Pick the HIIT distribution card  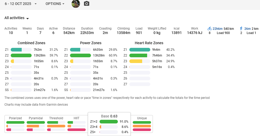pos(77,124)
